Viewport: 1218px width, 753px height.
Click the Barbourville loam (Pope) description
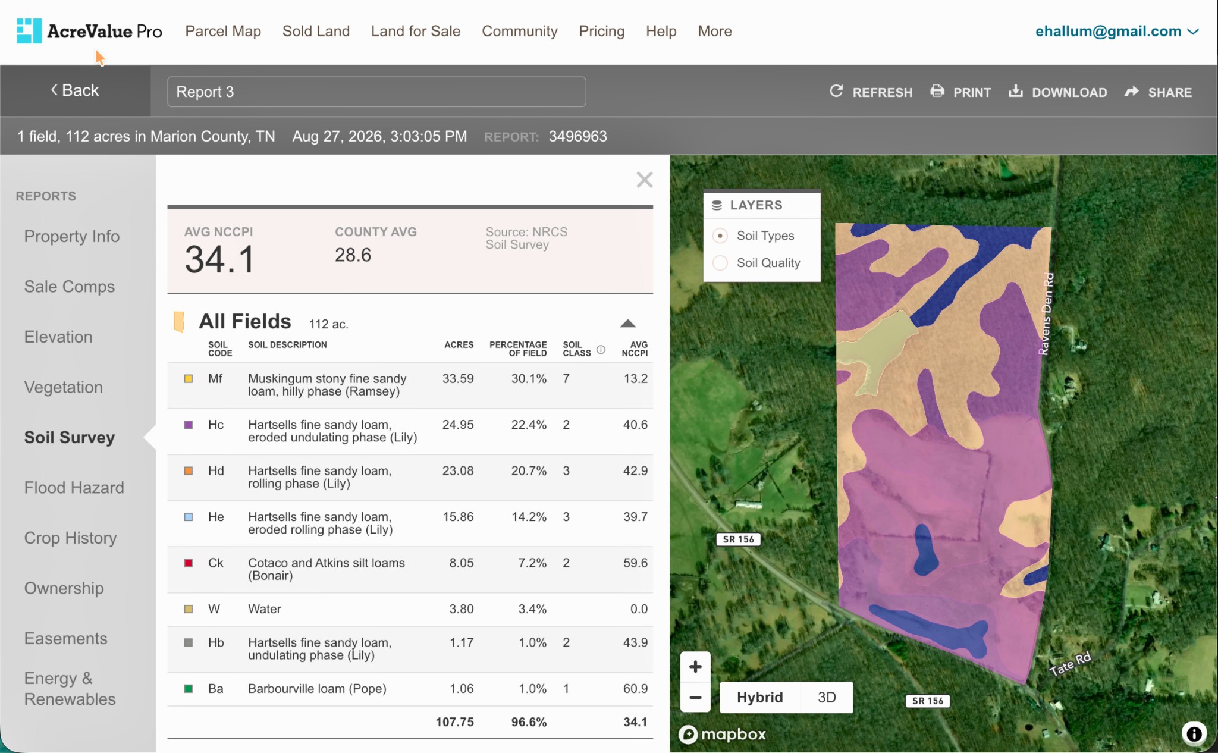point(317,688)
